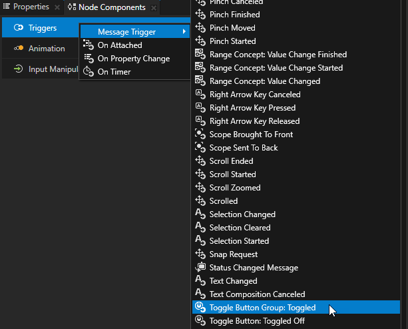Select Scroll Zoomed message
The height and width of the screenshot is (329, 408).
[x=296, y=187]
